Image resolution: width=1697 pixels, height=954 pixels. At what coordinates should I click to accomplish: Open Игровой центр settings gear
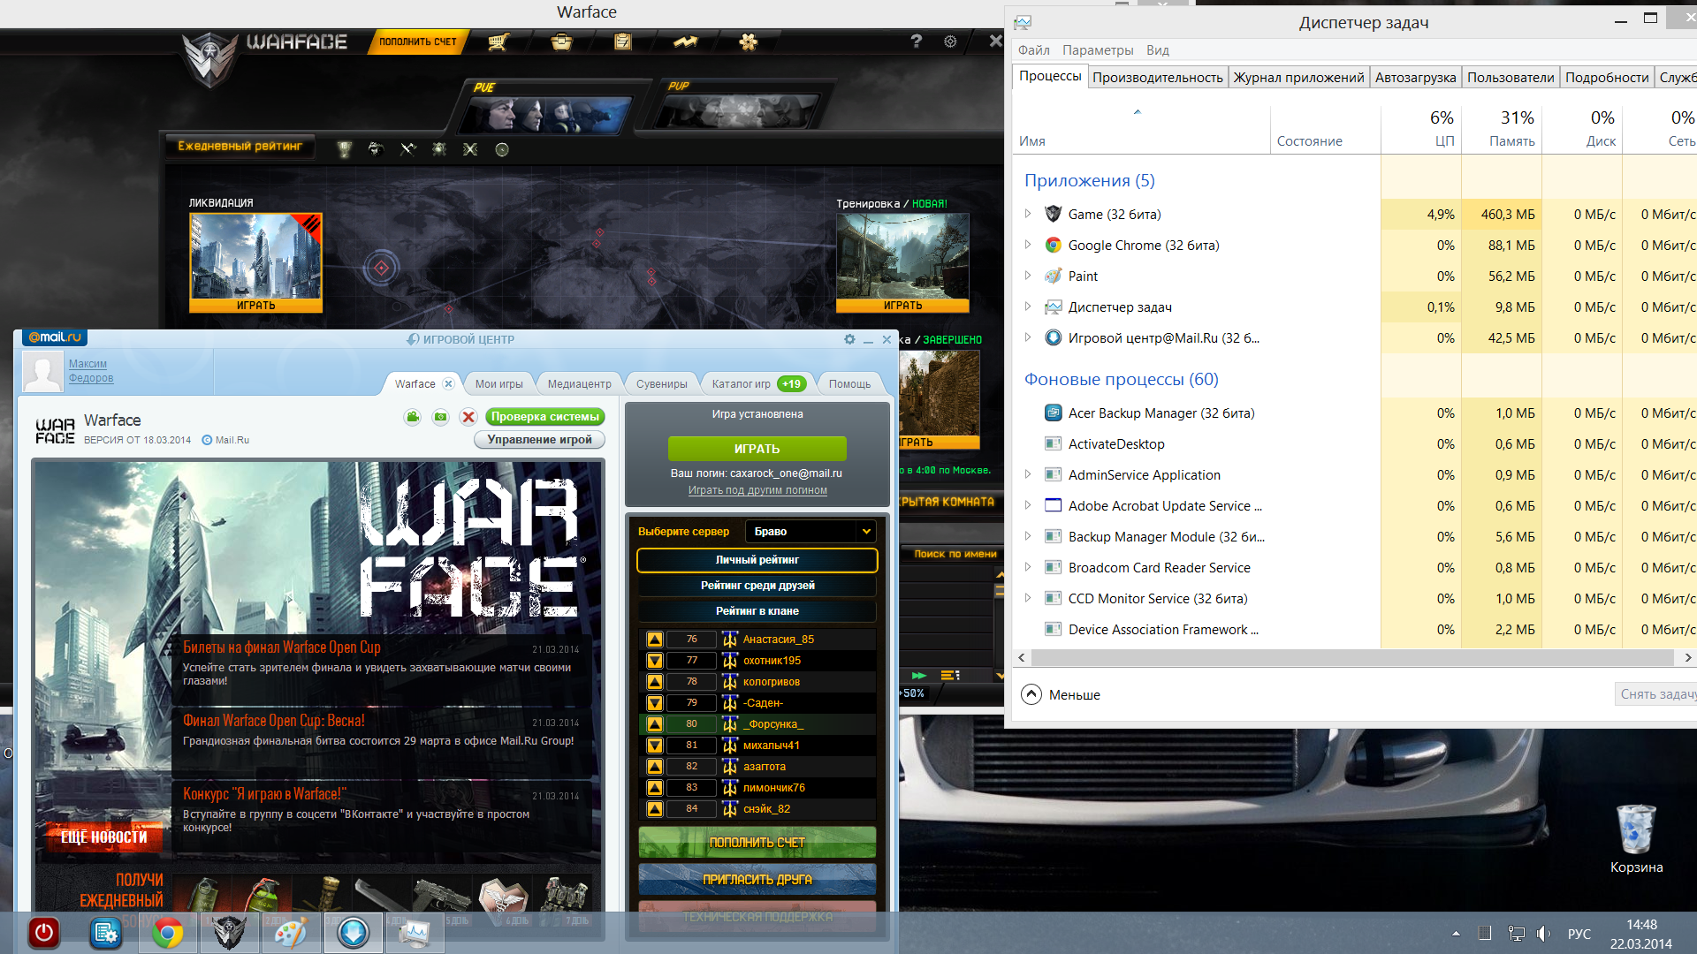click(x=849, y=339)
